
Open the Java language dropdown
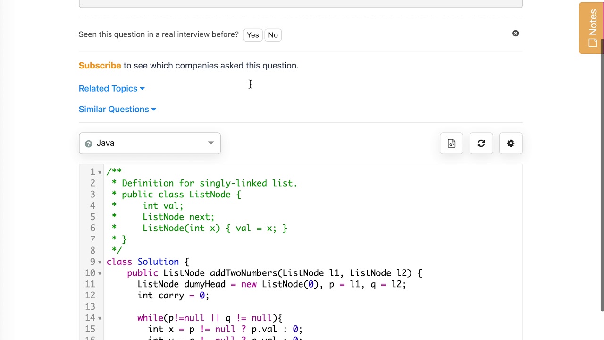pos(150,143)
